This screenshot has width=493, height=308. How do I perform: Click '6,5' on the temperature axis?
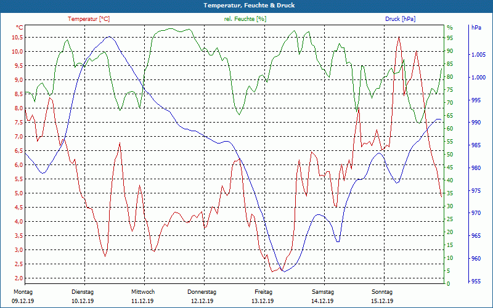(18, 150)
